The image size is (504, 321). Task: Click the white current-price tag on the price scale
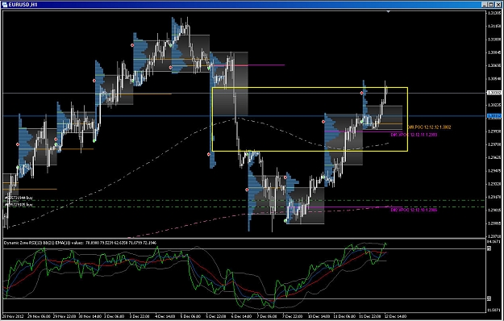(x=494, y=93)
